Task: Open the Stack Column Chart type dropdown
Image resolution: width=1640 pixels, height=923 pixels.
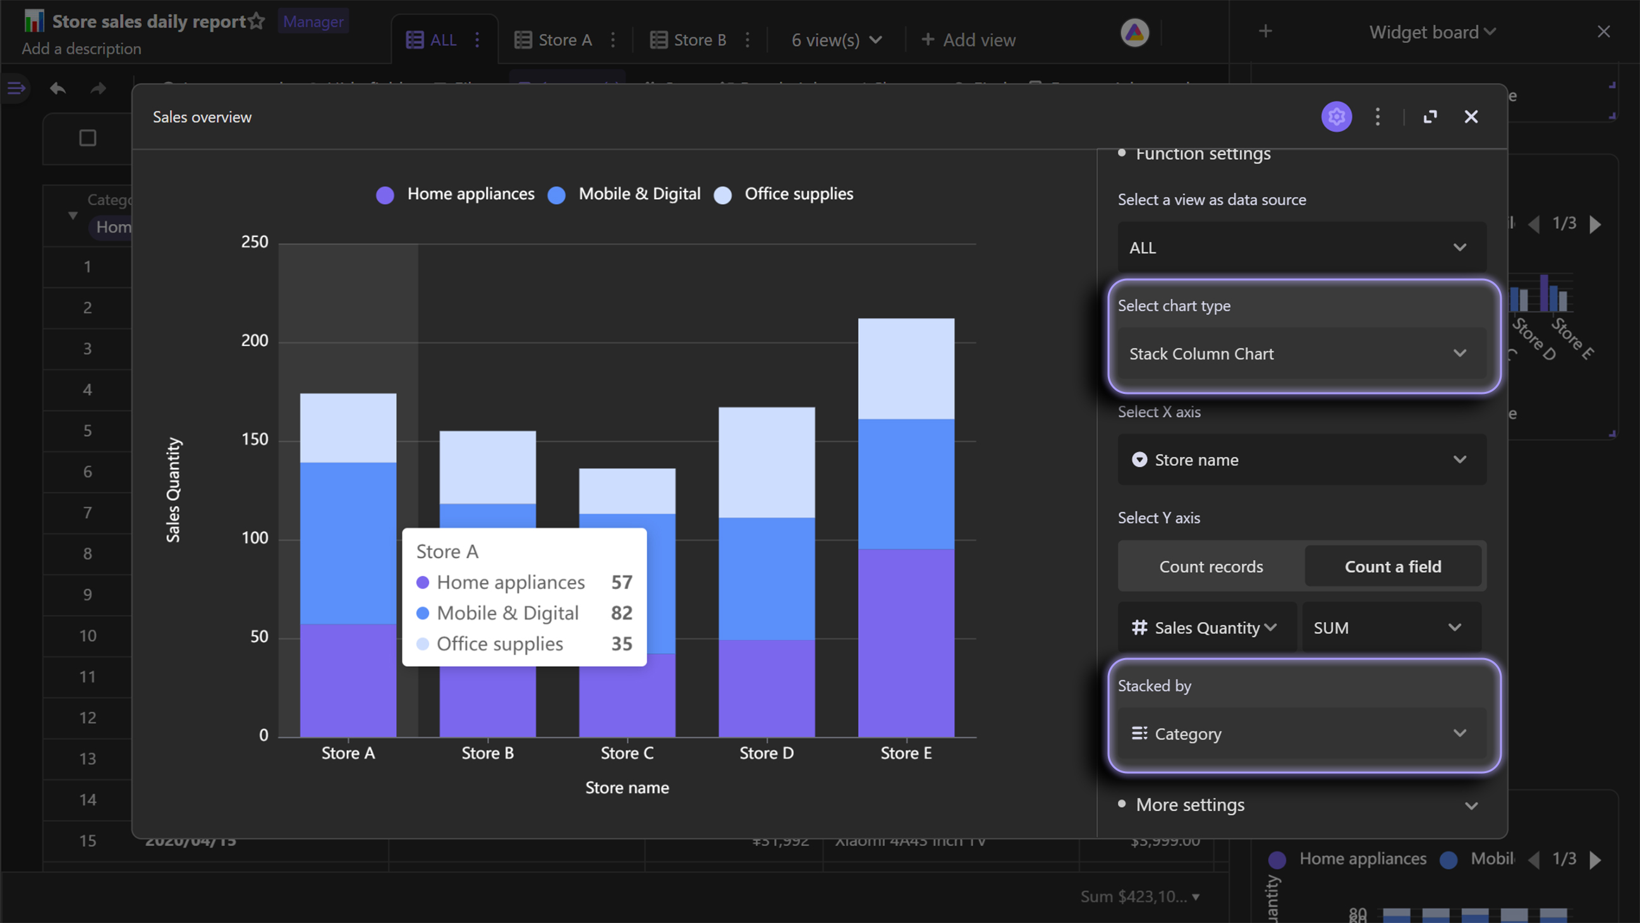Action: (x=1302, y=353)
